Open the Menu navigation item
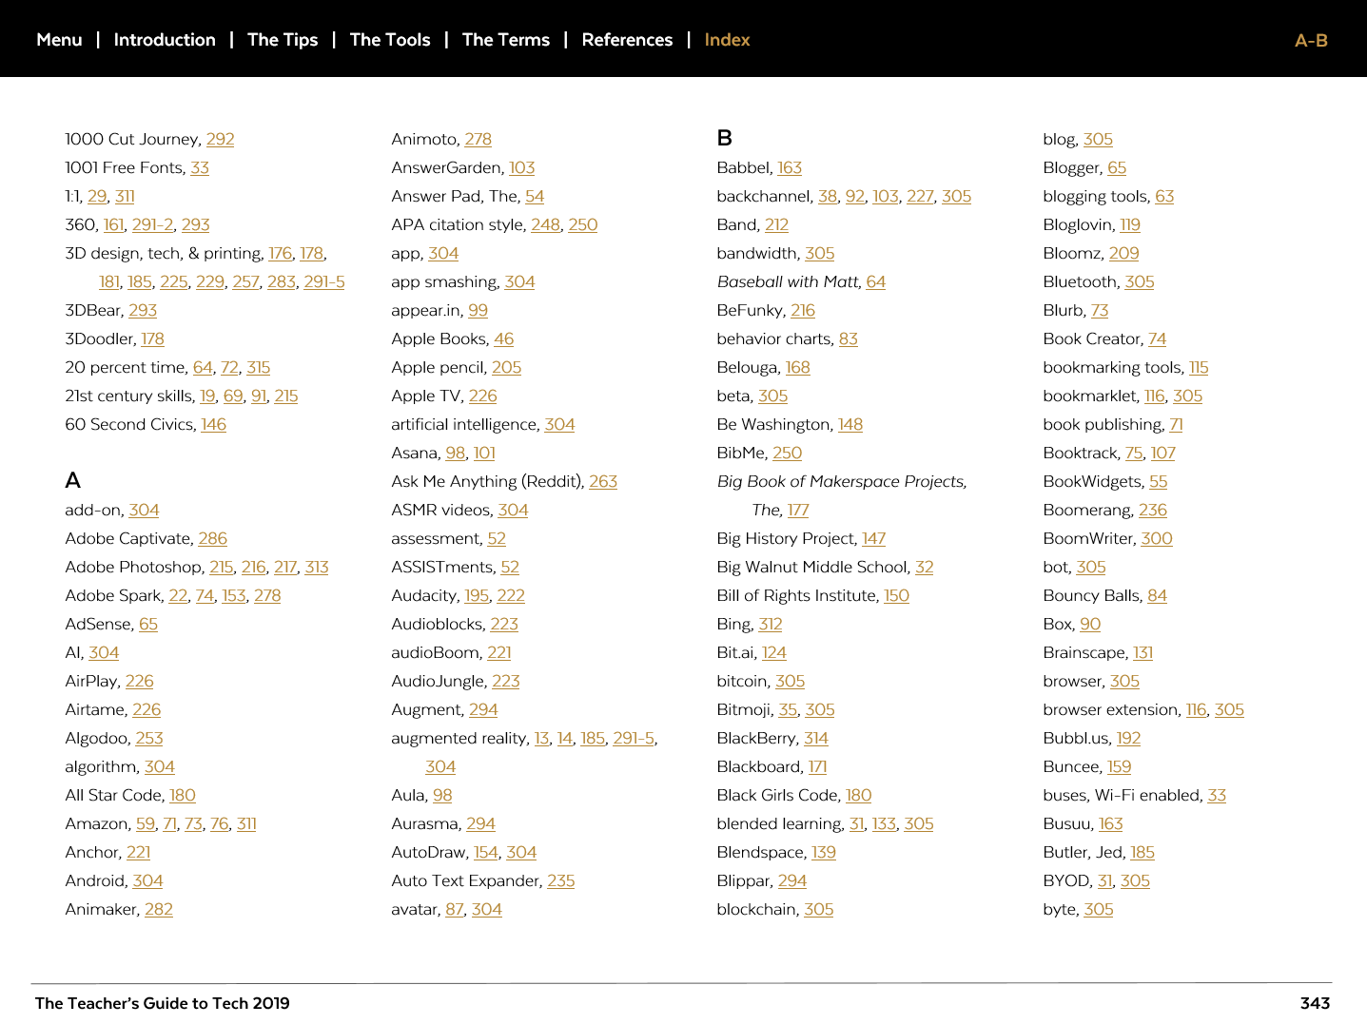Viewport: 1367px width, 1024px height. (59, 40)
